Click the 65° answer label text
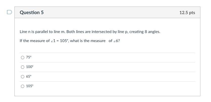 [x=29, y=77]
